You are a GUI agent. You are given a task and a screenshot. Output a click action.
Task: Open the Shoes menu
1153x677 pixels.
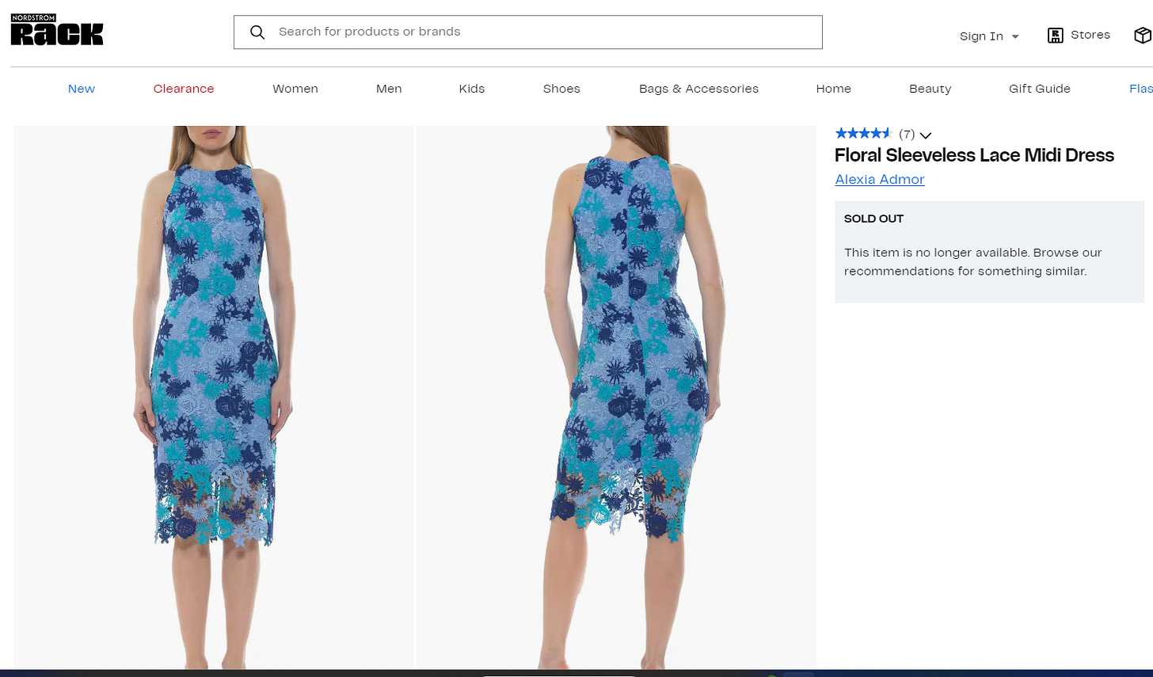(x=561, y=89)
